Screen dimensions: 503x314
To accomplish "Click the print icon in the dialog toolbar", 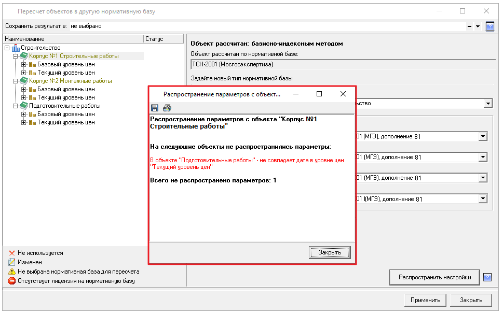I will 167,108.
